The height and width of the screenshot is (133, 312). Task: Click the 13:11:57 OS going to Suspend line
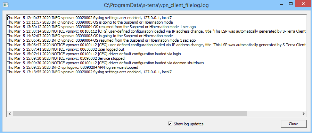90,22
